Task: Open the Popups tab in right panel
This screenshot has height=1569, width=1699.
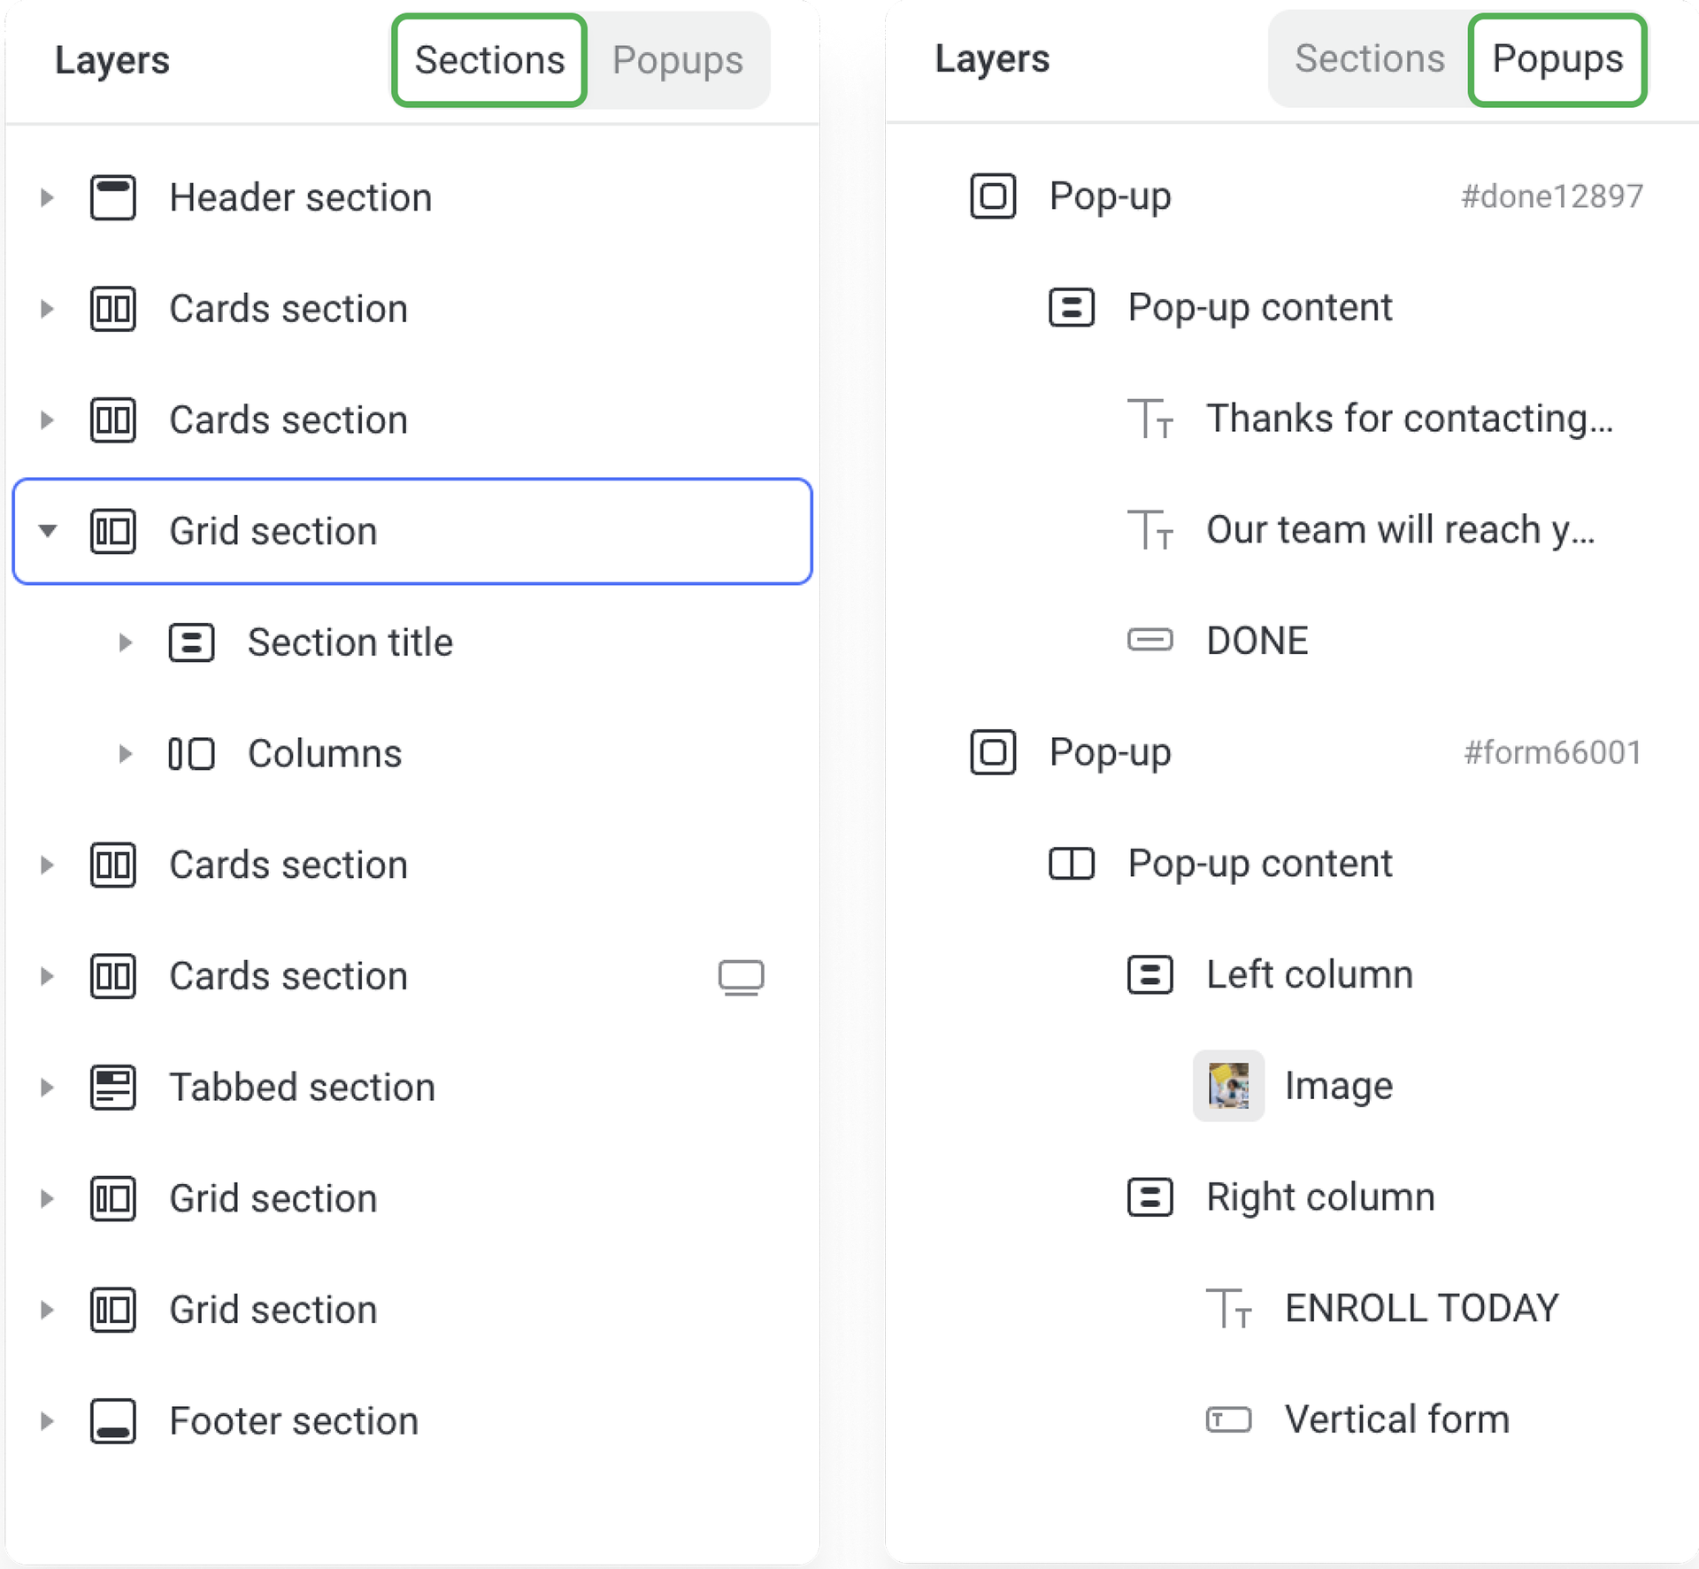Action: tap(1557, 59)
